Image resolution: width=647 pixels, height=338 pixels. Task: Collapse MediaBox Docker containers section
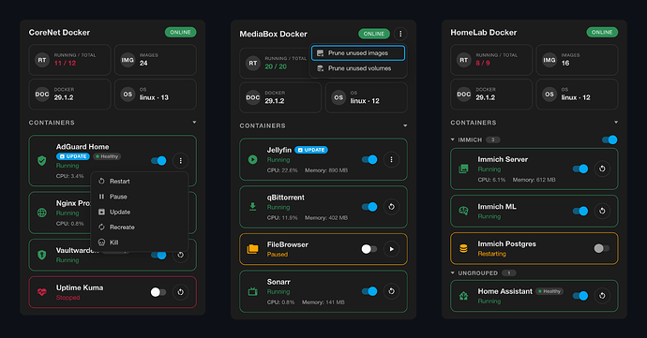(x=405, y=125)
